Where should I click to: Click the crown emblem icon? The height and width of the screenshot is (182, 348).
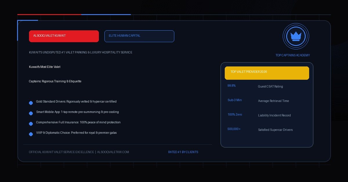coord(296,36)
